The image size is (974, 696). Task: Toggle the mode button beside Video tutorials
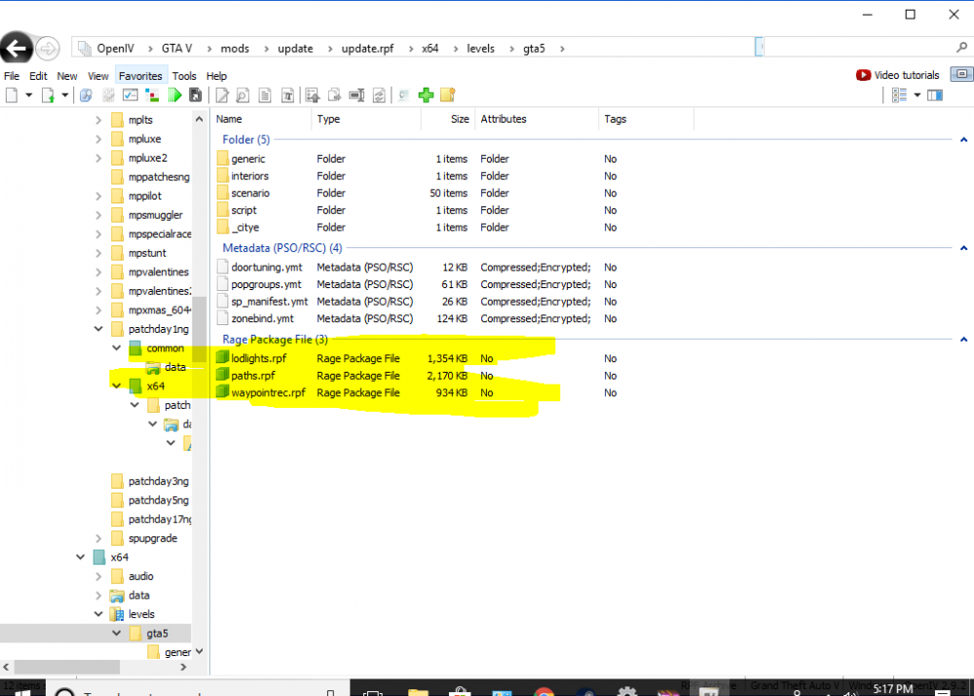click(960, 75)
